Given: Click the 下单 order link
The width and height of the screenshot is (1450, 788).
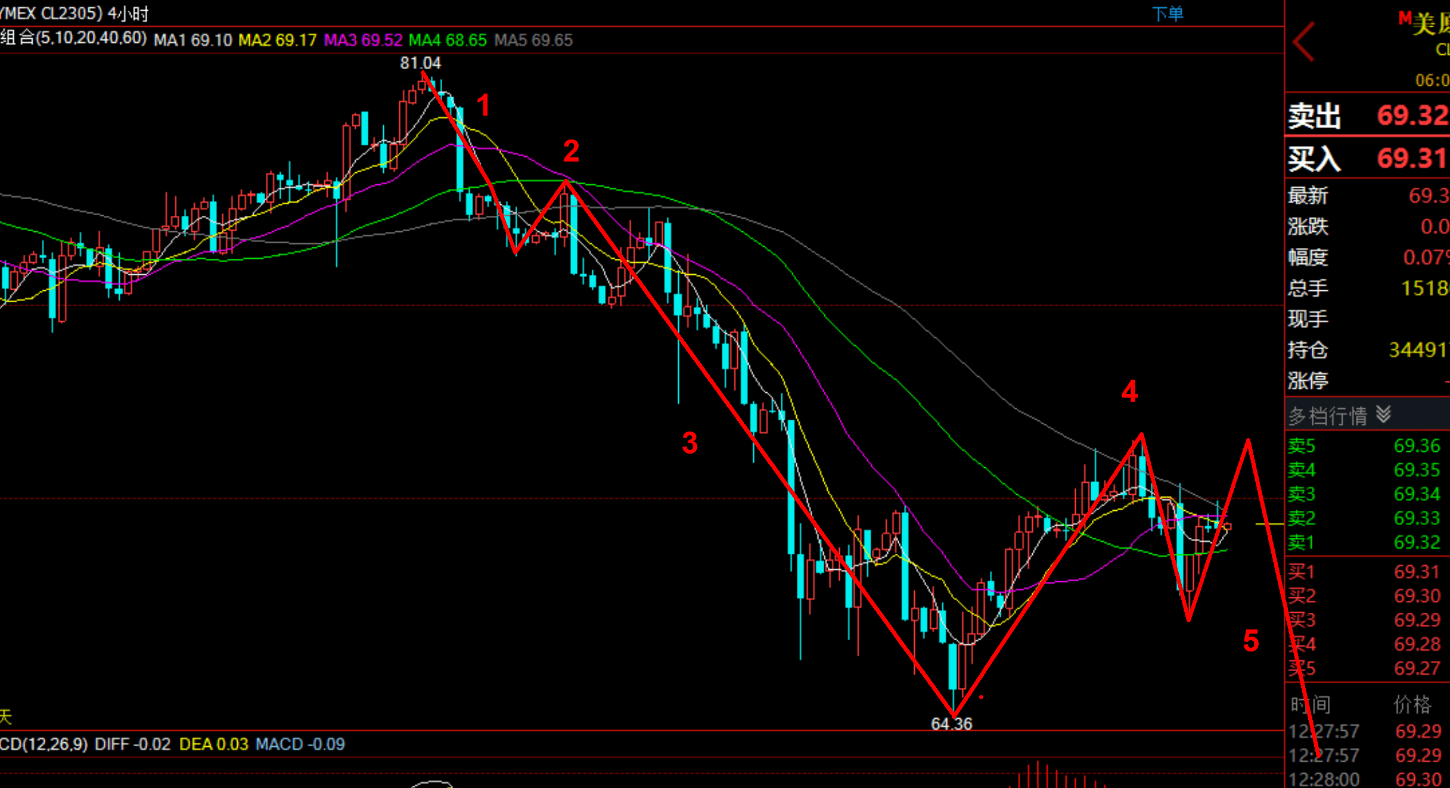Looking at the screenshot, I should (1168, 13).
